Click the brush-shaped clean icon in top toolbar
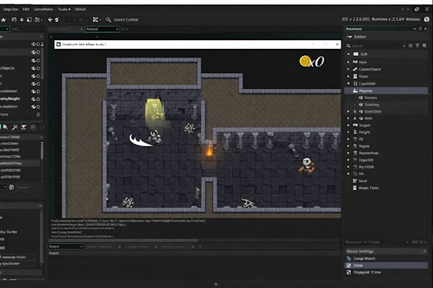The height and width of the screenshot is (288, 433). point(57,20)
